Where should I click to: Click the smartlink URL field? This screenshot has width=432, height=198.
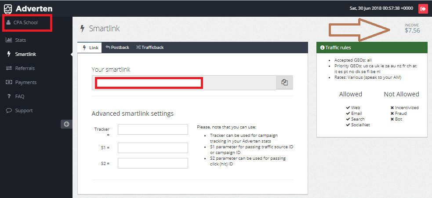point(184,82)
